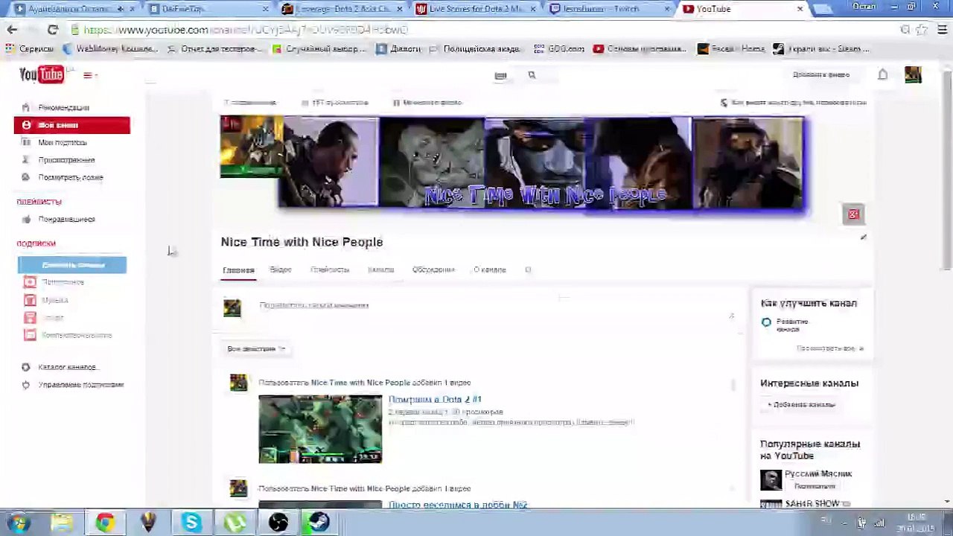The height and width of the screenshot is (536, 953).
Task: Click the red icon at banner's lower right
Action: (x=853, y=214)
